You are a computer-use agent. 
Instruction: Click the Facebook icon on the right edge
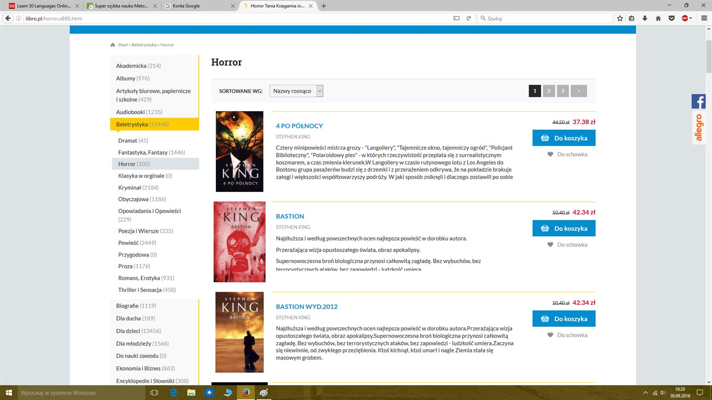[698, 101]
